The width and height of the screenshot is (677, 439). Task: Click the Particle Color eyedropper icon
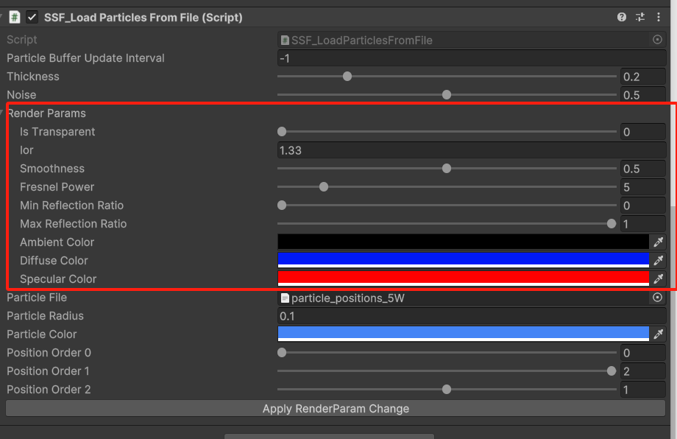tap(659, 334)
